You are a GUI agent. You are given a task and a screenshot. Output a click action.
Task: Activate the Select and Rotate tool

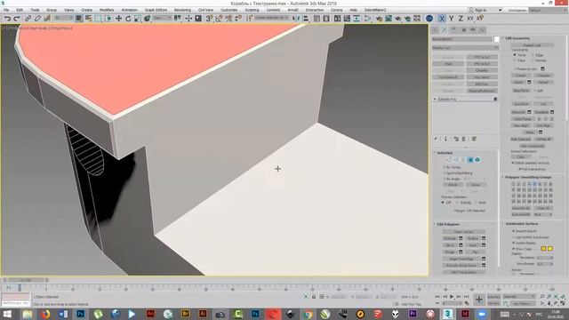pos(128,18)
